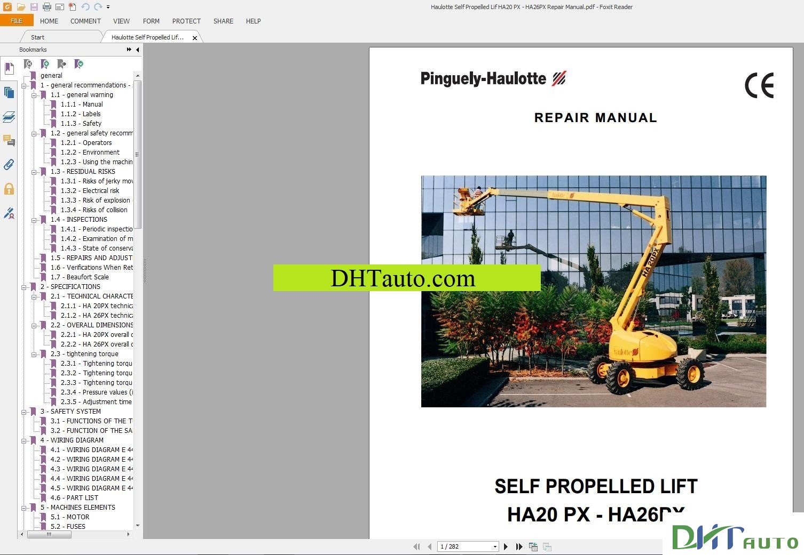This screenshot has width=804, height=555.
Task: Click the bookmarks scroll up arrow
Action: tap(137, 76)
